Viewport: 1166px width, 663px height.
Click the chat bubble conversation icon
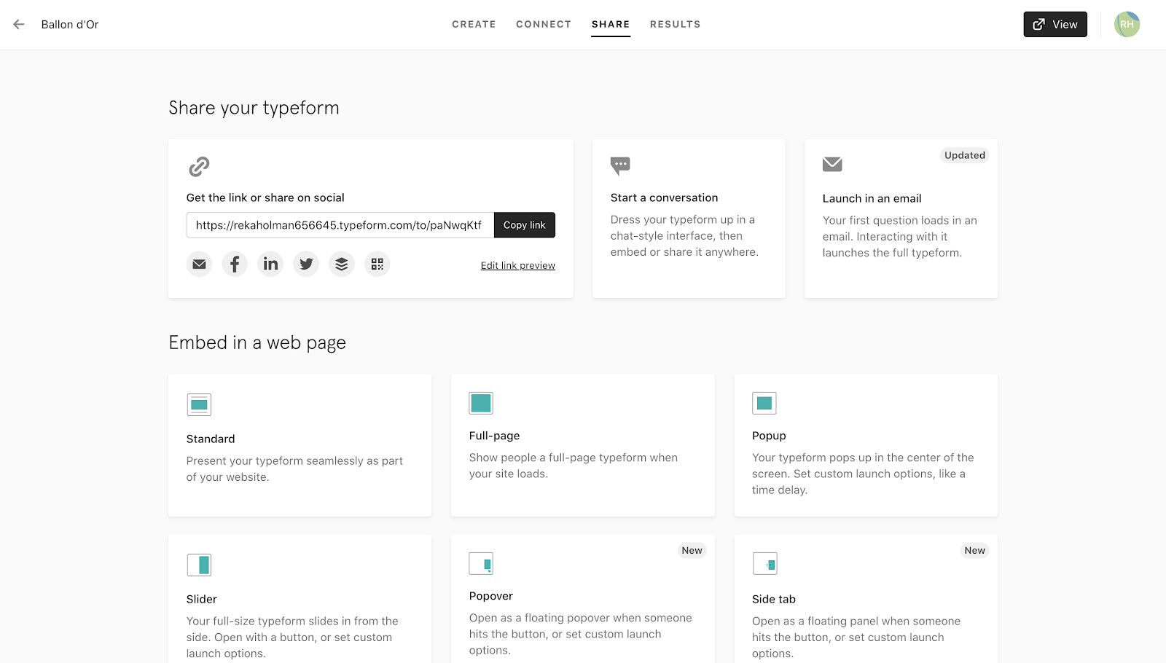tap(620, 166)
